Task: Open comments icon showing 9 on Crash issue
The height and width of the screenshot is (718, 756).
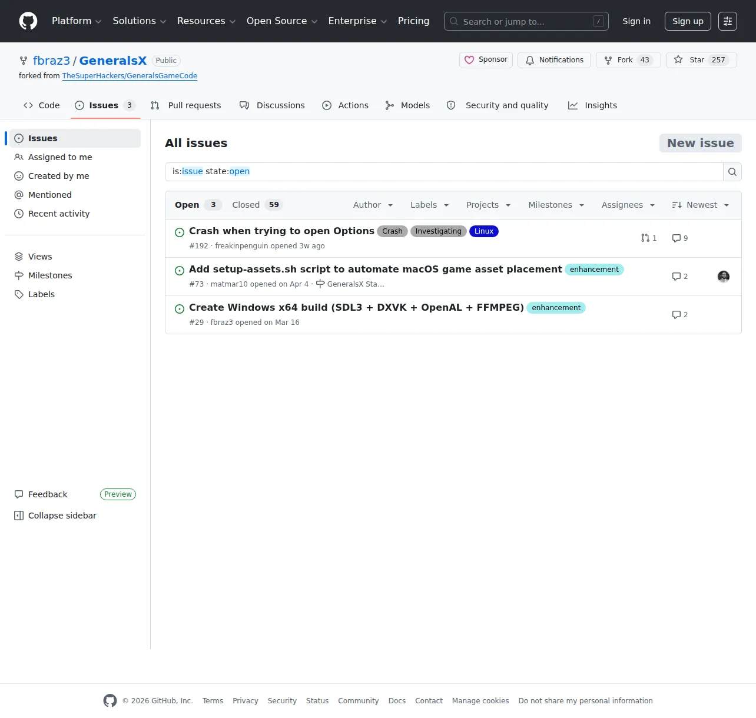Action: pos(680,238)
